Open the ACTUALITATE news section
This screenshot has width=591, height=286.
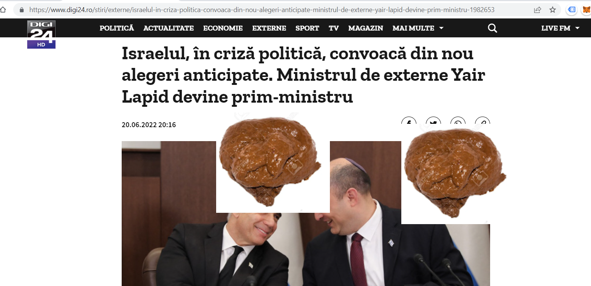click(x=169, y=28)
